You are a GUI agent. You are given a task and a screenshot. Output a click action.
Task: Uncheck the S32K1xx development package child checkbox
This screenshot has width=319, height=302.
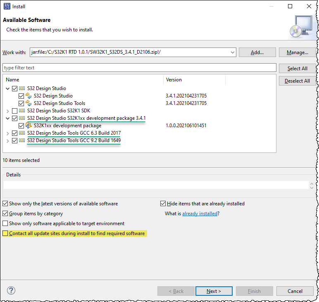pos(21,126)
